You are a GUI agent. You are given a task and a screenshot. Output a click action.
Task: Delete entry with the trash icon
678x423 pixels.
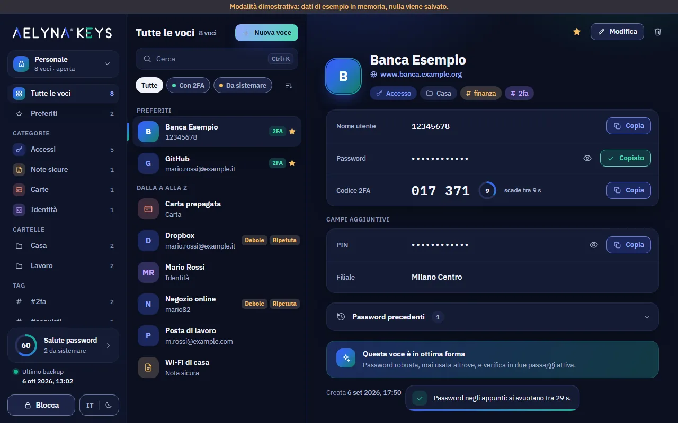(658, 32)
